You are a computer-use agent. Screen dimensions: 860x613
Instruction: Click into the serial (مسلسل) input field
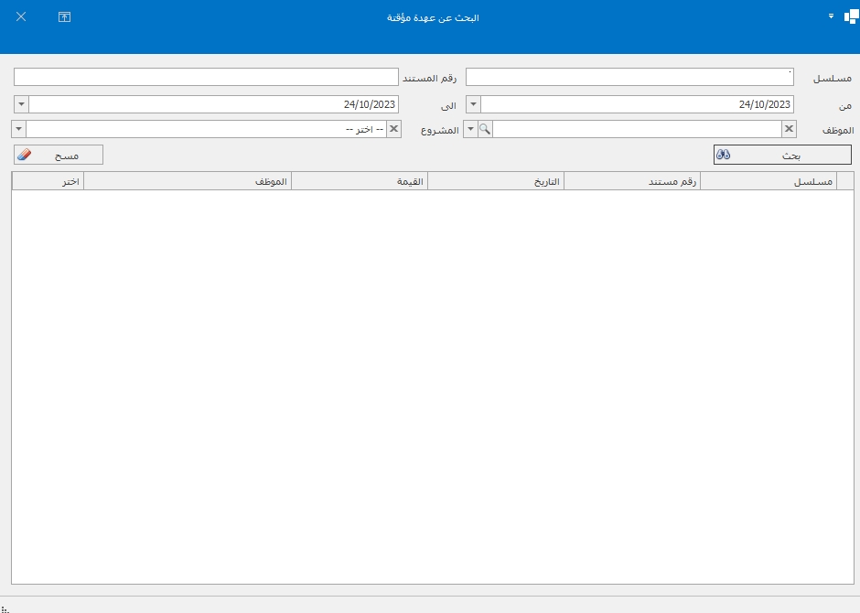[629, 78]
